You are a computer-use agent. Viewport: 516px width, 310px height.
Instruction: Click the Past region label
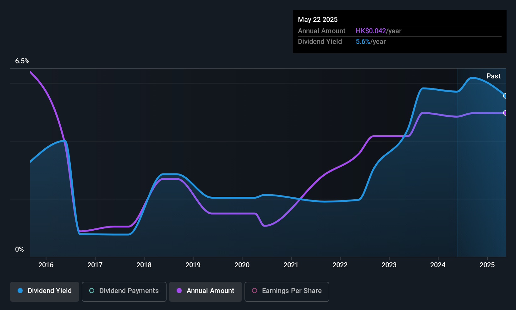click(493, 76)
